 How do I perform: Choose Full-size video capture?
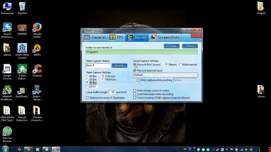(x=103, y=76)
